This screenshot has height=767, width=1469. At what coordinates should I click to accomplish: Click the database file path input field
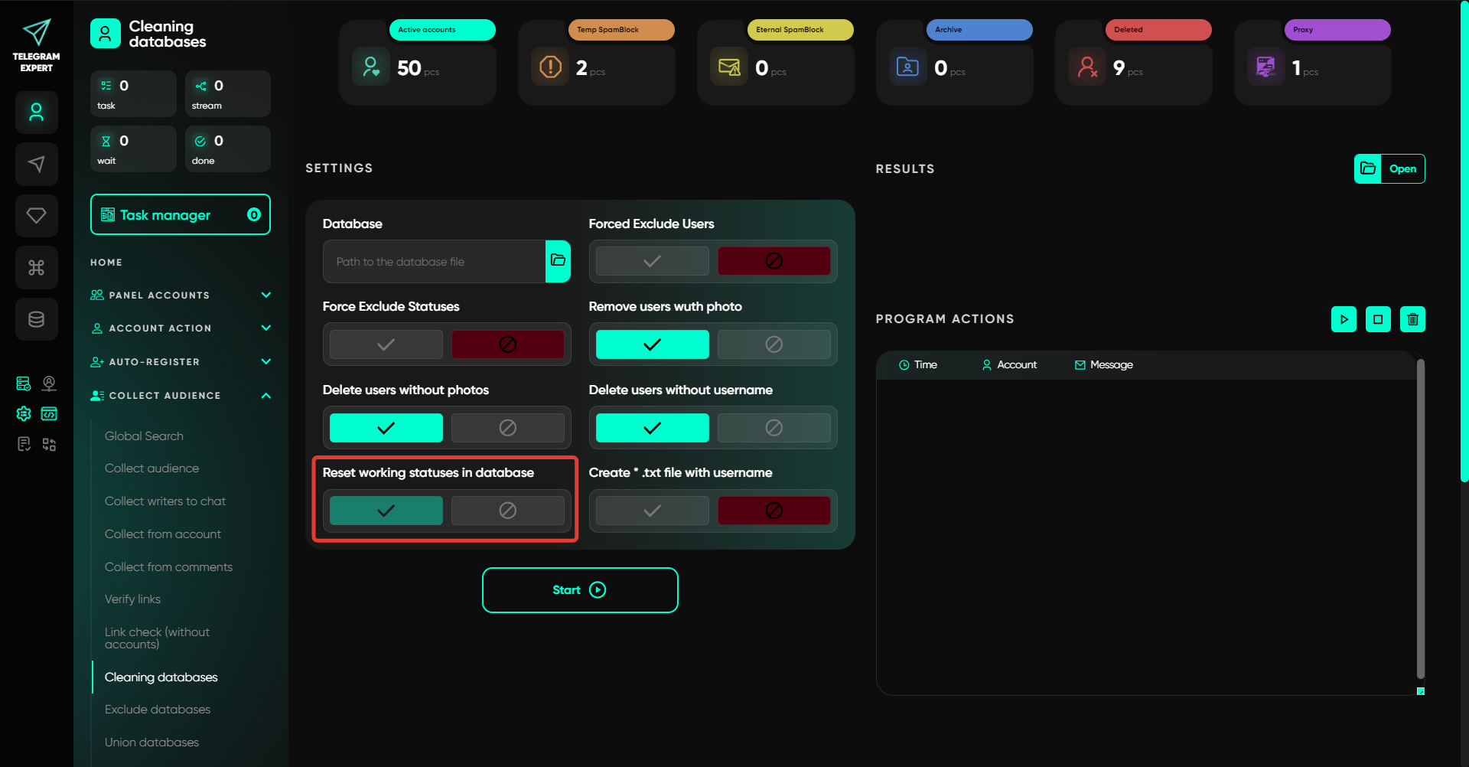tap(434, 262)
